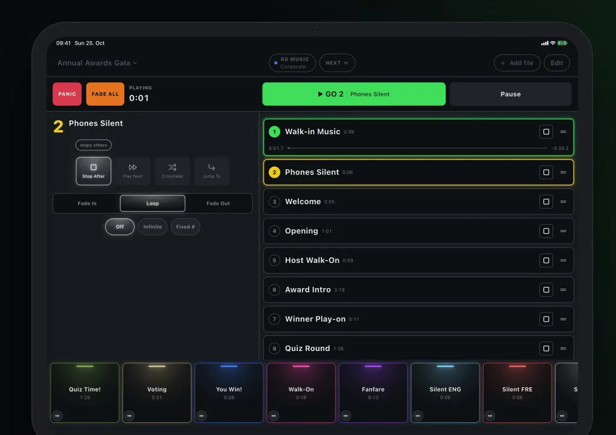Trigger the Fanfare sound pad
616x435 pixels.
point(373,393)
